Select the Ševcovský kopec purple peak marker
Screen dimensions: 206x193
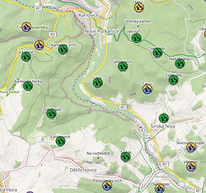[x=191, y=147]
